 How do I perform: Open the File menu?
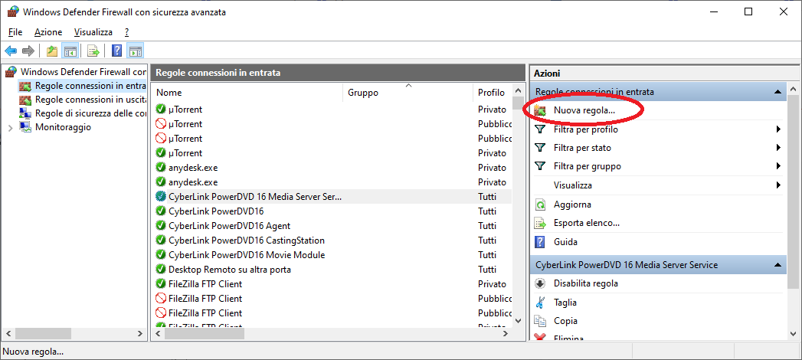(15, 31)
